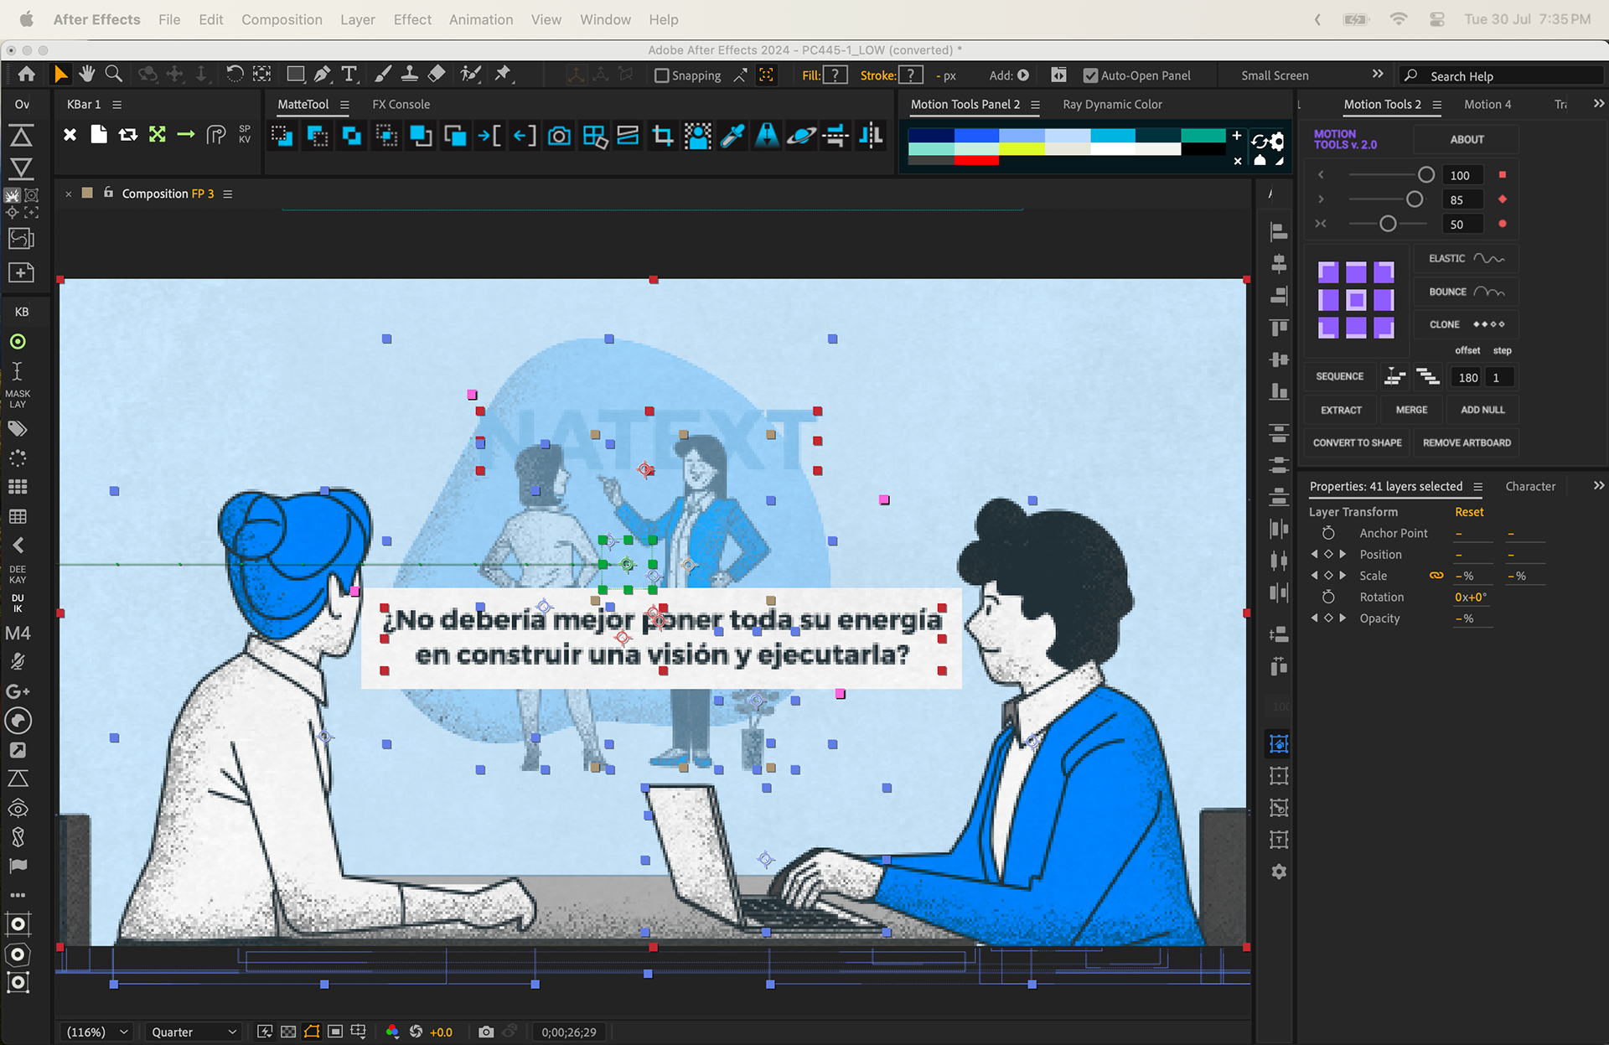Screen dimensions: 1609x1045
Task: Switch to the FX Console tab
Action: click(x=401, y=105)
